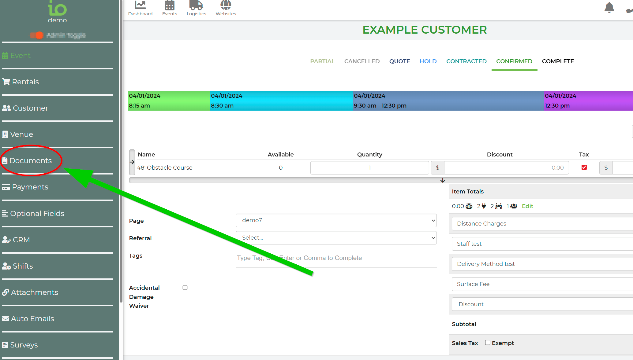The width and height of the screenshot is (633, 360).
Task: Switch to the CONTRACTED status tab
Action: [466, 61]
